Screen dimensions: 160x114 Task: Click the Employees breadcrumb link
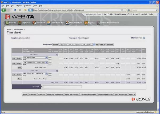point(19,29)
